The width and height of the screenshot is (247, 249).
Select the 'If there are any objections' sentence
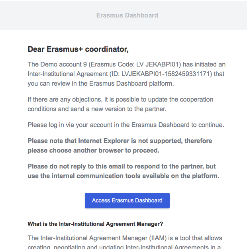tap(120, 104)
